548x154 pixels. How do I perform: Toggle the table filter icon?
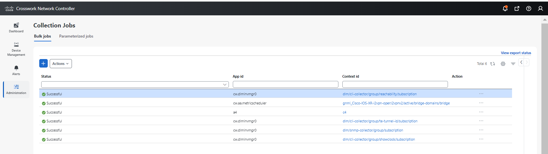coord(513,64)
